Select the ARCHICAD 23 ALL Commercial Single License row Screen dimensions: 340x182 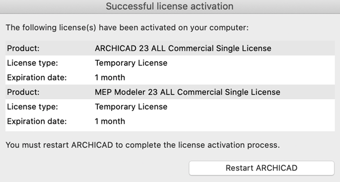pyautogui.click(x=170, y=48)
